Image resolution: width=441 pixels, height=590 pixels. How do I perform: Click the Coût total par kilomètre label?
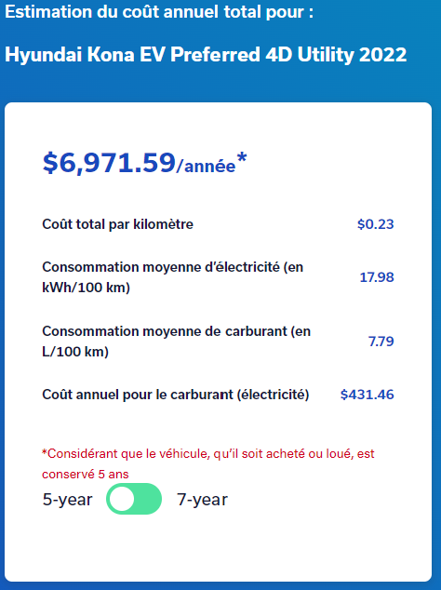click(x=118, y=224)
